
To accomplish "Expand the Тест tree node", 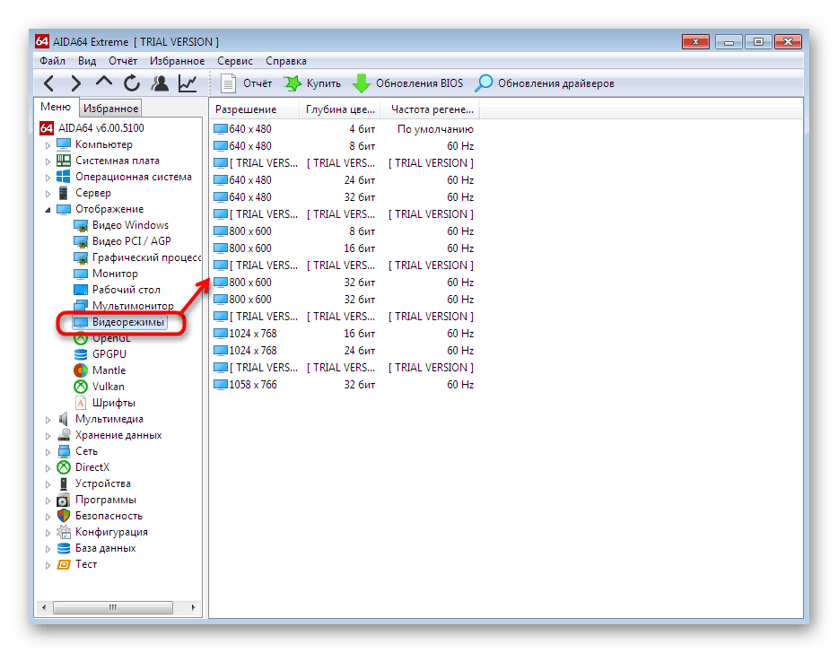I will click(48, 565).
